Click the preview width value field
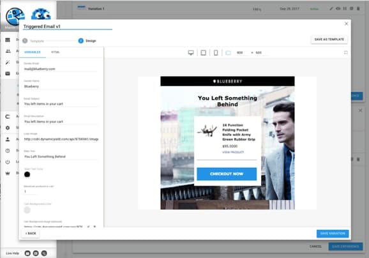Viewport: 369px width, 258px height. pos(243,53)
